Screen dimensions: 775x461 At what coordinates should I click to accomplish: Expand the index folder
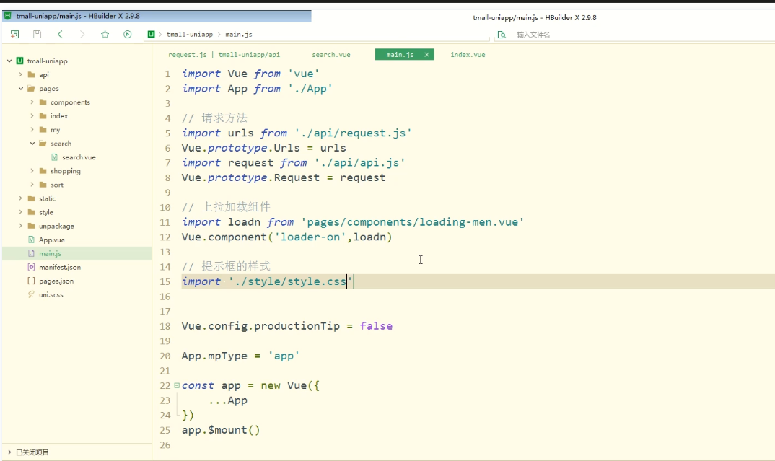pos(32,115)
